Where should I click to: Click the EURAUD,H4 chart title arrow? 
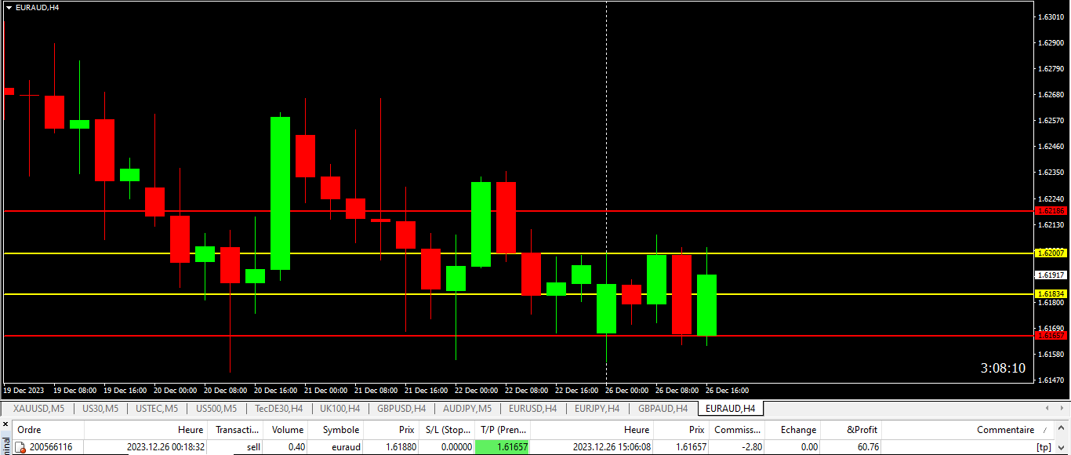(9, 7)
